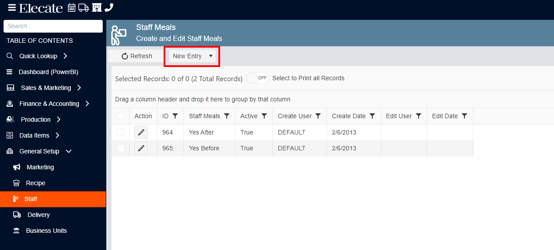This screenshot has height=250, width=554.
Task: Expand the Quick Lookup chevron
Action: coord(65,56)
